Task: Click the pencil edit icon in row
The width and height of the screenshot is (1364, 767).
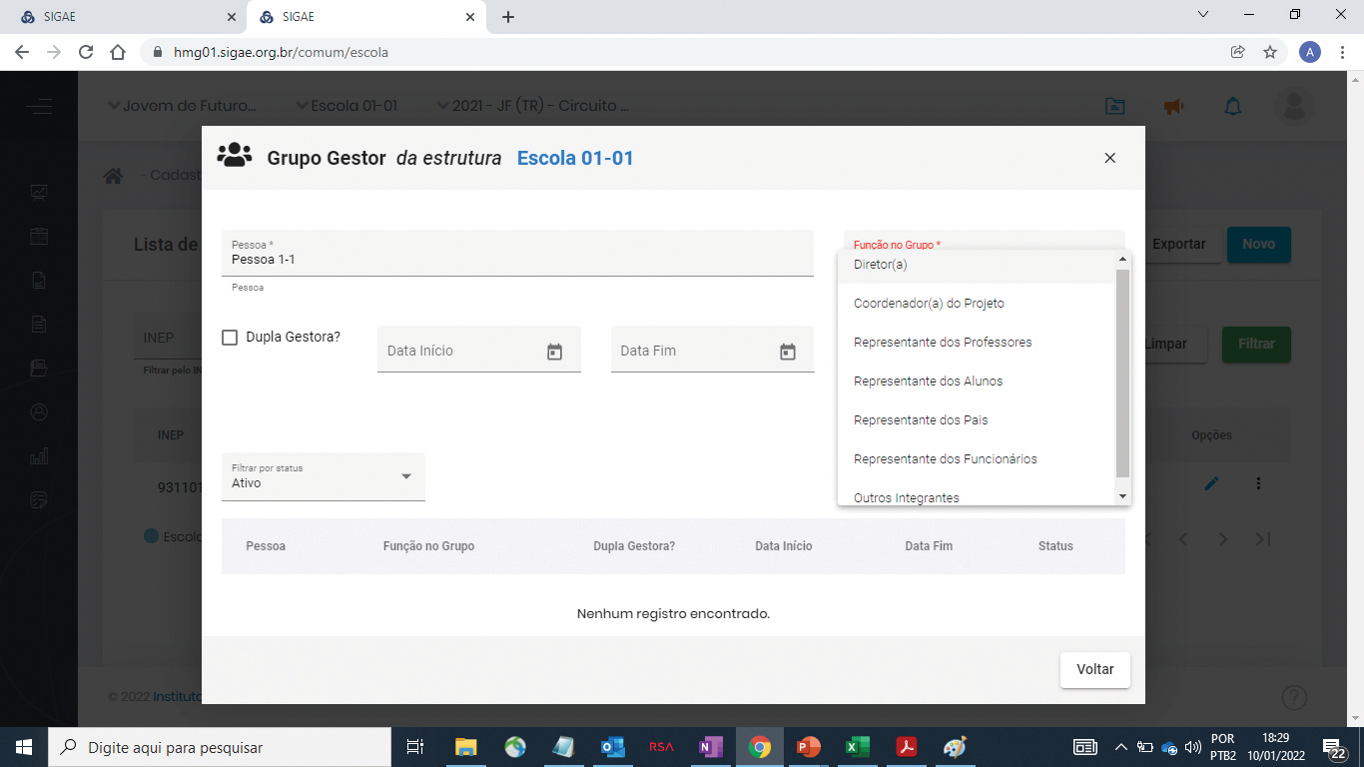Action: [1211, 484]
